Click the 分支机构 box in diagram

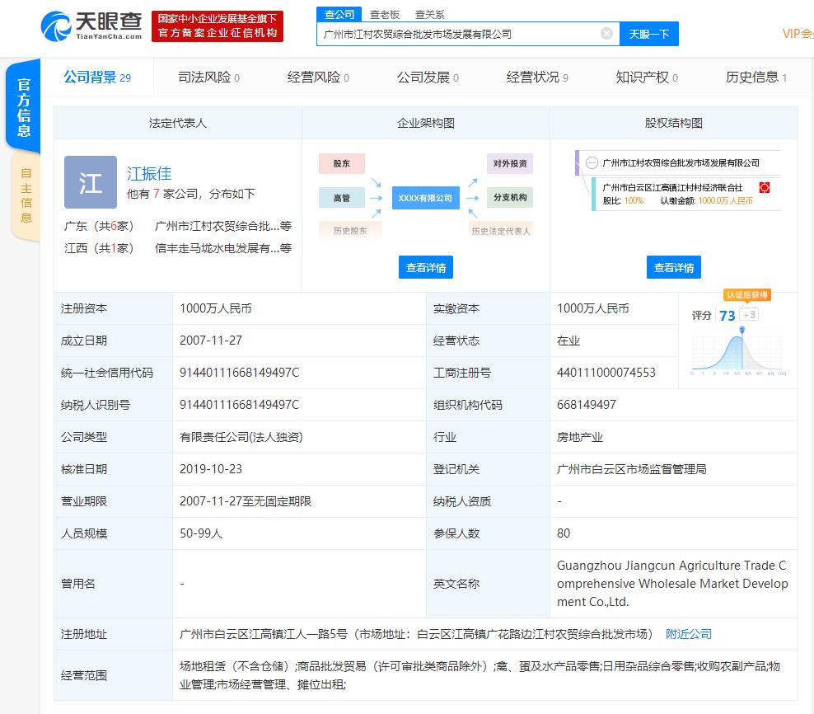tap(510, 198)
